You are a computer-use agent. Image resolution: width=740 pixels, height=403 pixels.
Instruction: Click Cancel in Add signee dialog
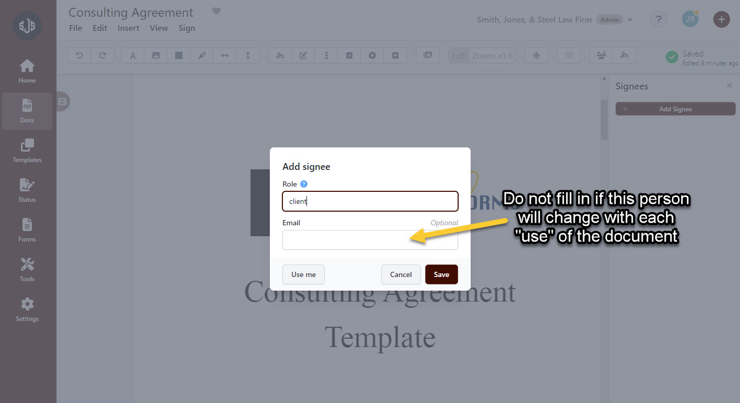(401, 274)
